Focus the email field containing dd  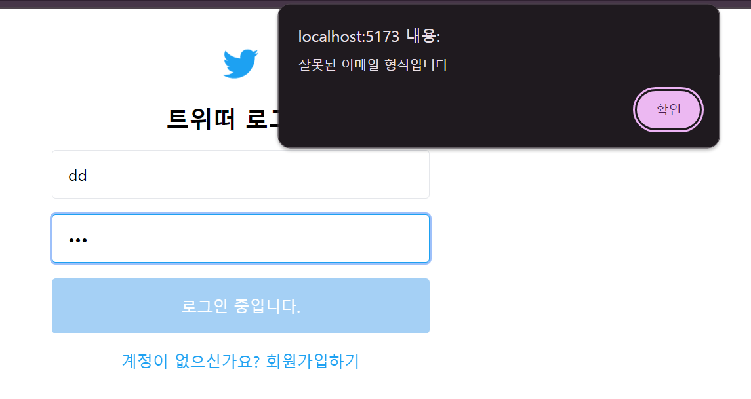(241, 174)
